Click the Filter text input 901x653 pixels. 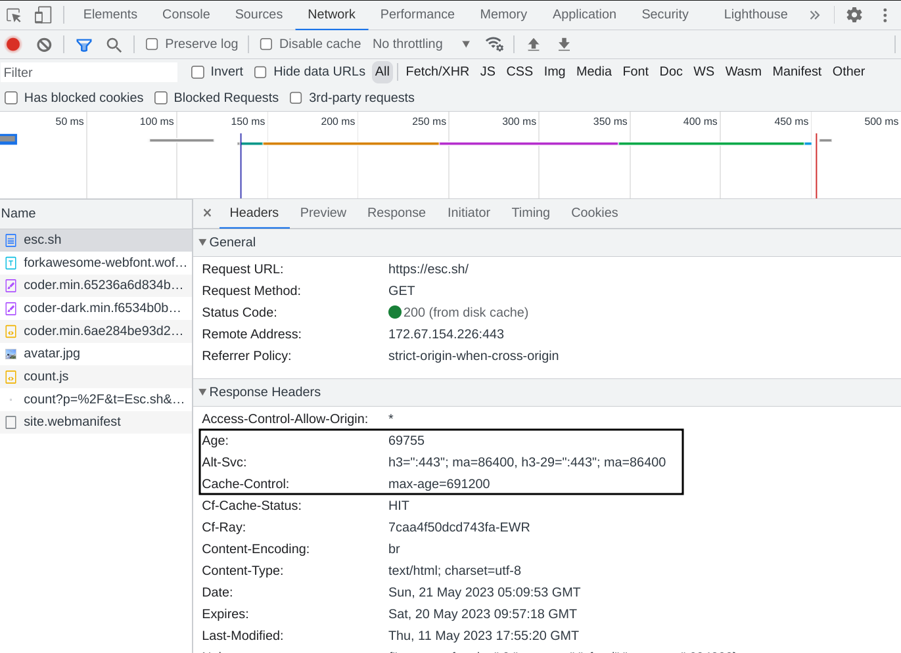89,72
